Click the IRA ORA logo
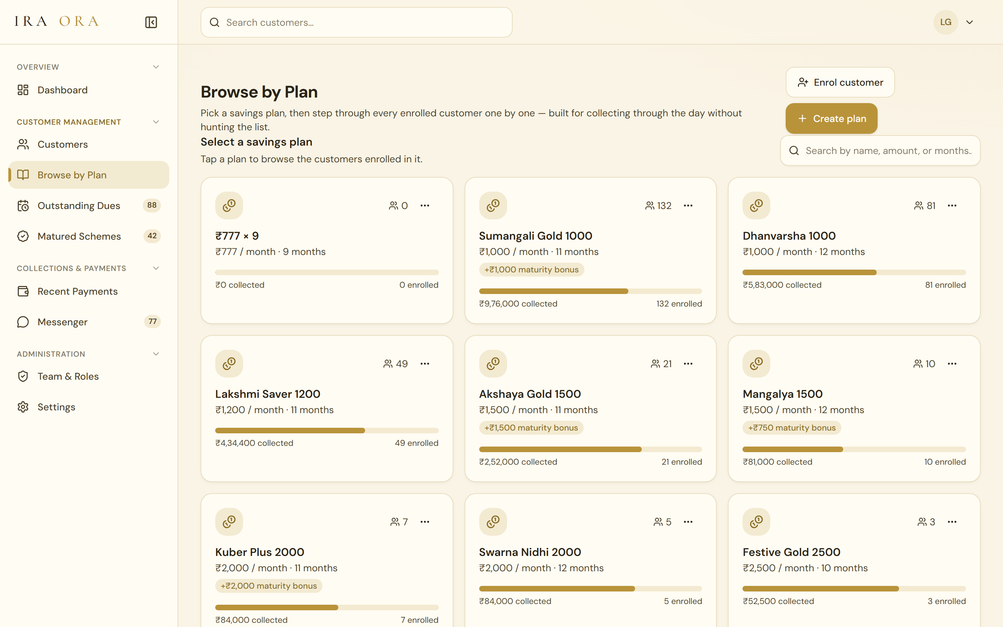1003x627 pixels. (x=57, y=21)
